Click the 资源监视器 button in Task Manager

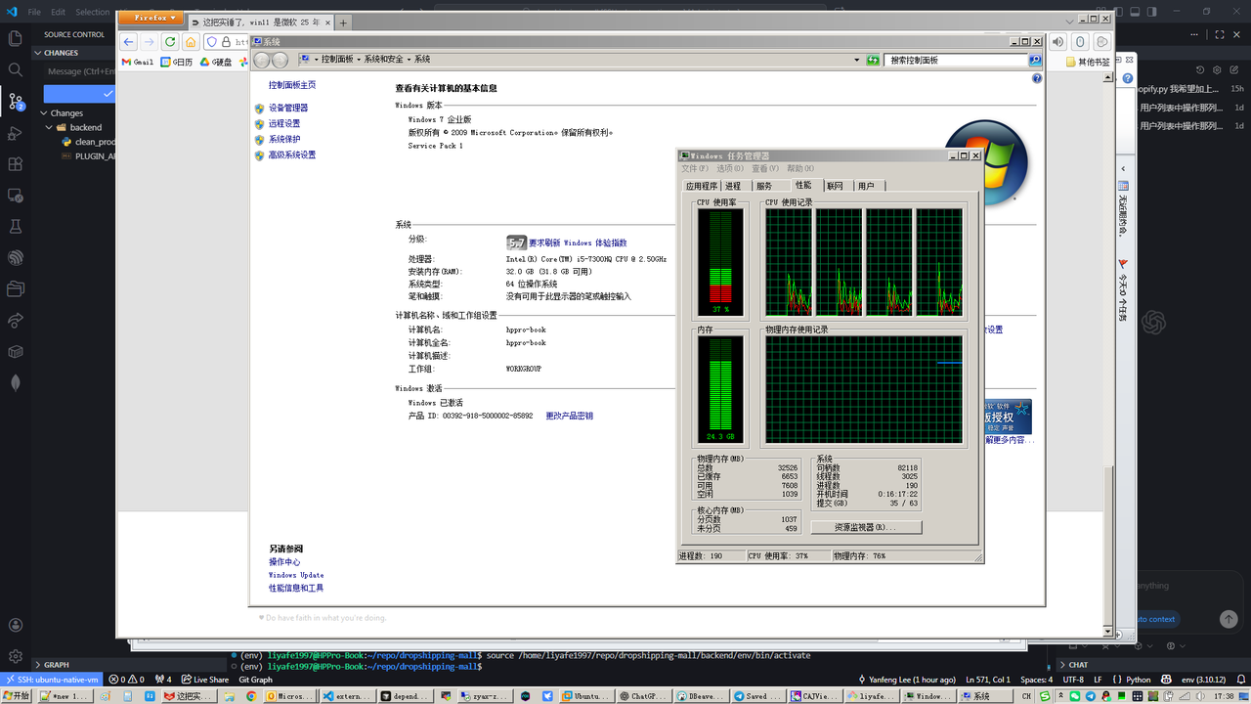866,527
